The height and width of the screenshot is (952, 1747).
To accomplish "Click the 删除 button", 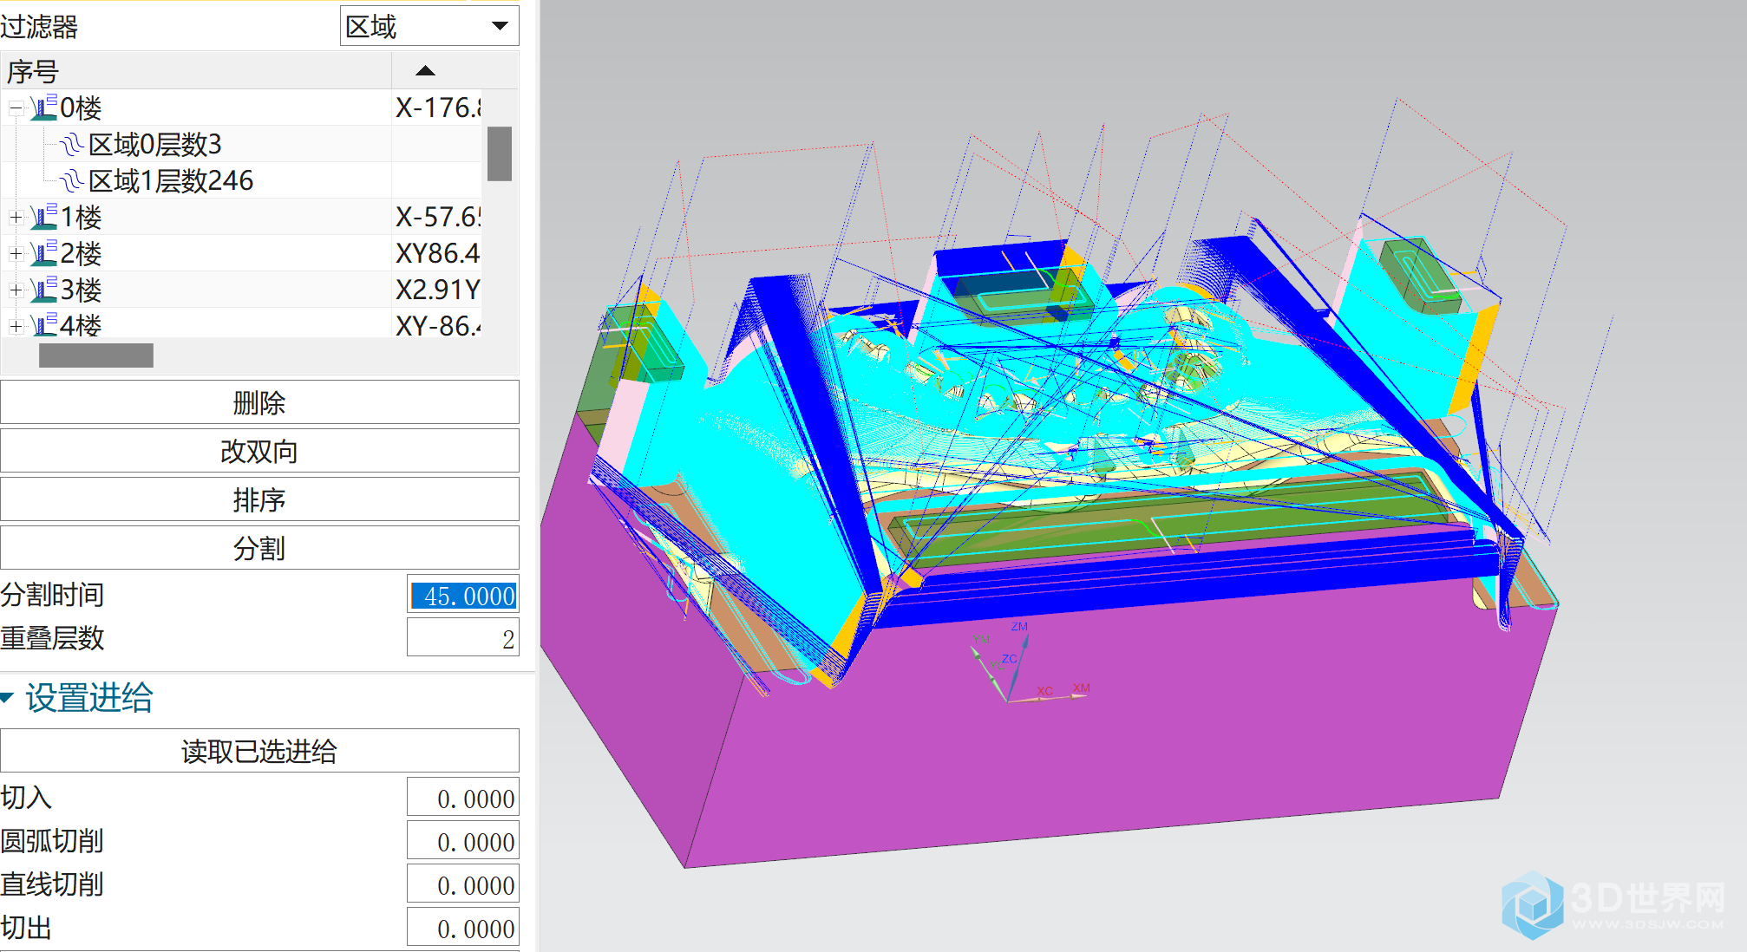I will (x=259, y=402).
